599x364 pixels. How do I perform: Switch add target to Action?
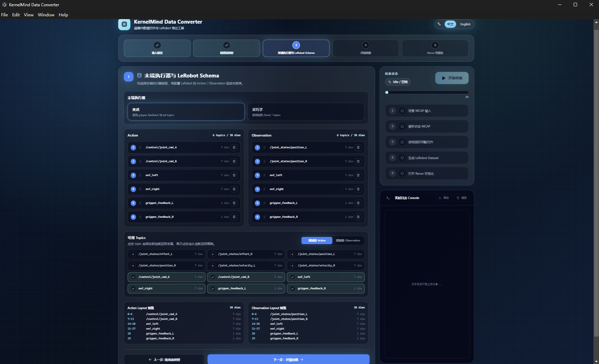click(x=317, y=240)
